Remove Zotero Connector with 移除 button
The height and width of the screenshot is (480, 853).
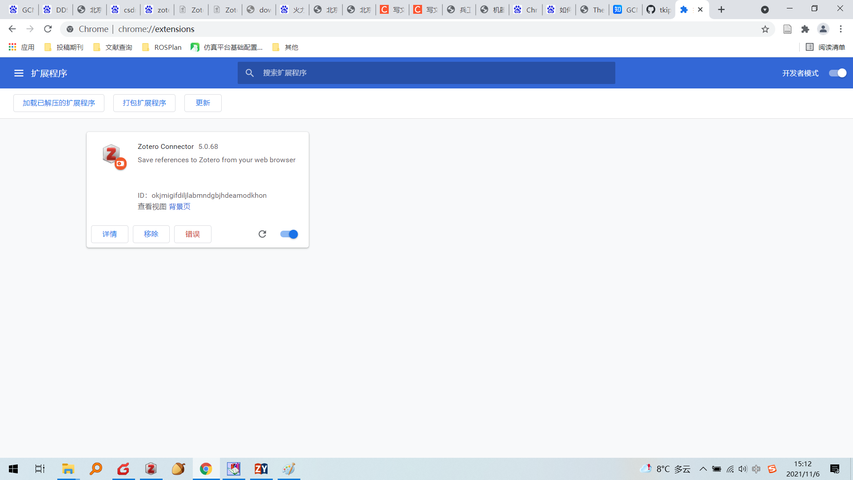pos(151,234)
